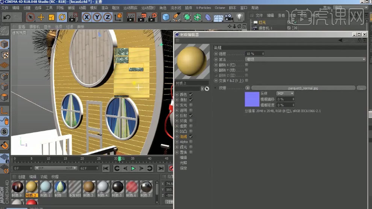Click the purple normal map preview swatch
The width and height of the screenshot is (372, 209).
[252, 99]
